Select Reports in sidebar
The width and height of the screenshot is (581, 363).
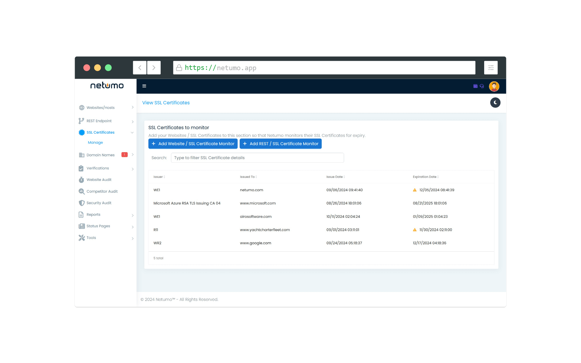point(94,214)
